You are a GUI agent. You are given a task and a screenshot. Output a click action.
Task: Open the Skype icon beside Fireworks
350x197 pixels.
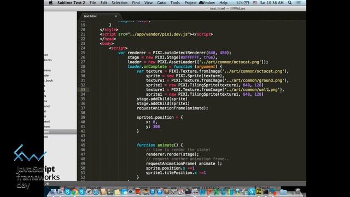[x=252, y=192]
